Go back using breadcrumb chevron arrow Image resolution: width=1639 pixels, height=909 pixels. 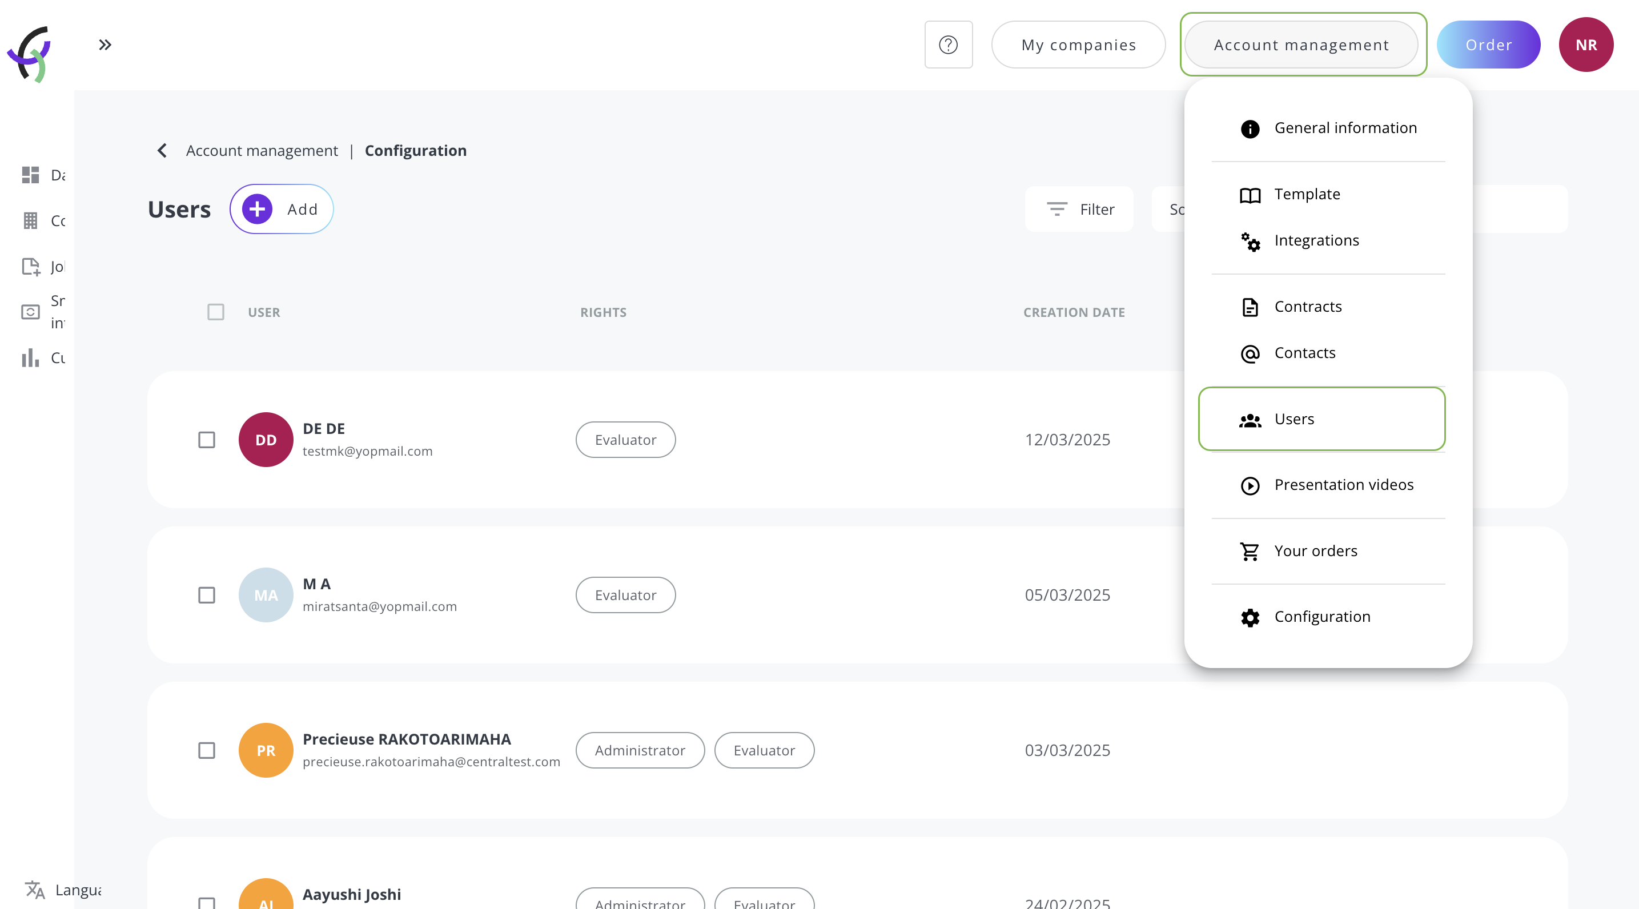click(x=162, y=151)
